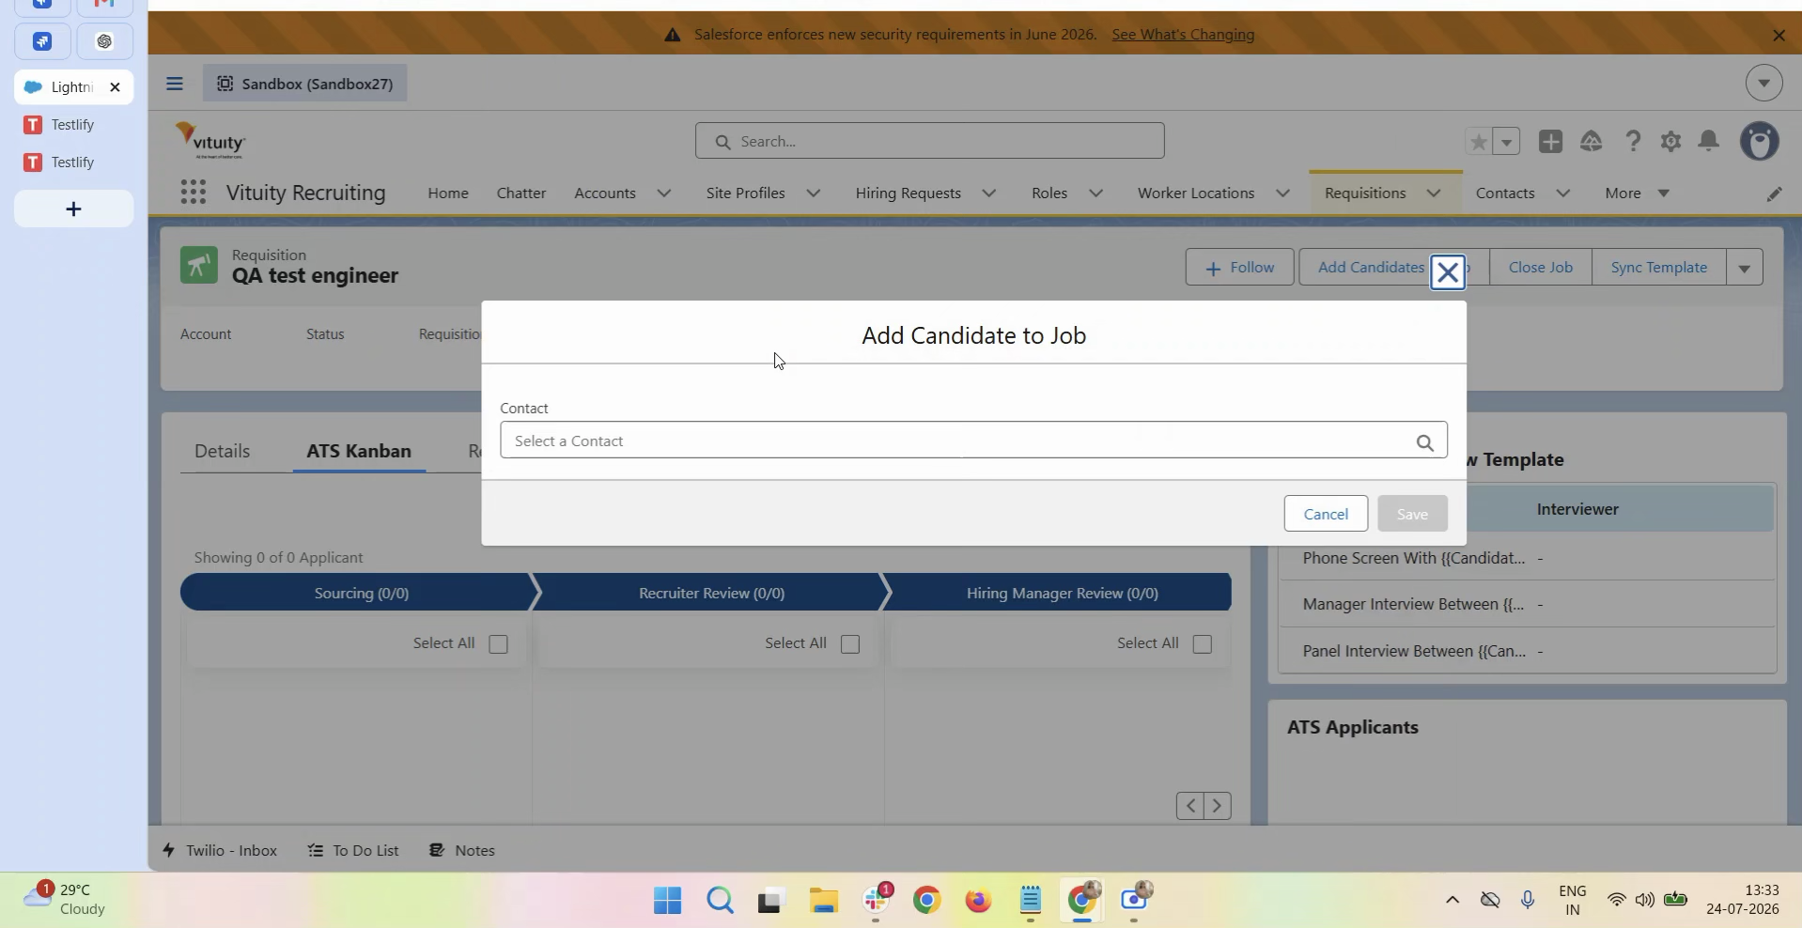Image resolution: width=1802 pixels, height=928 pixels.
Task: Open the To Do List utility
Action: tap(353, 850)
